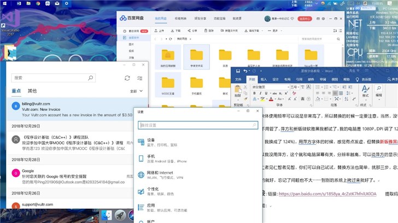Open the Start menu Windows logo
This screenshot has width=398, height=223.
[4, 3]
